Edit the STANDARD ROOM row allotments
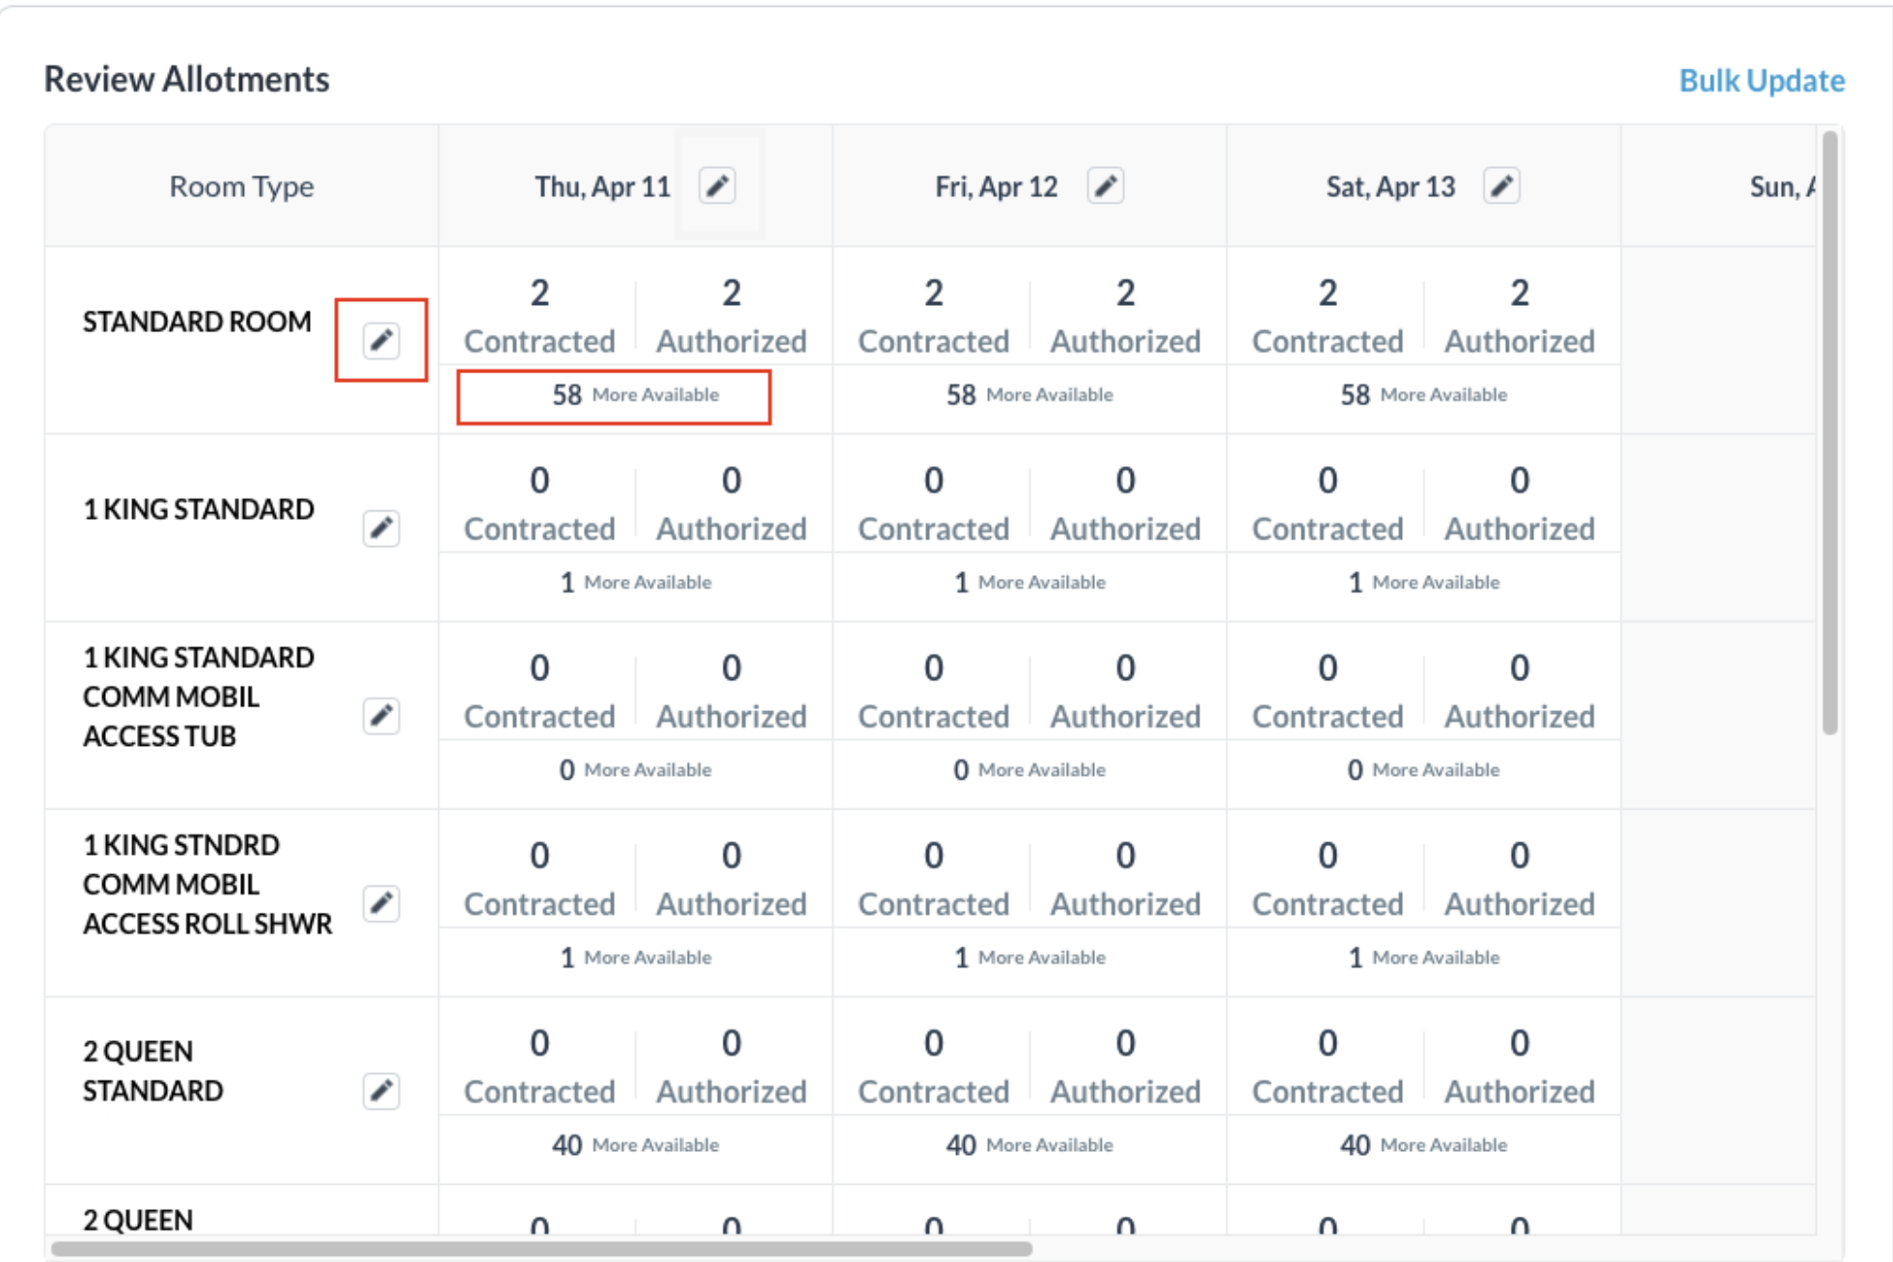Image resolution: width=1893 pixels, height=1262 pixels. coord(380,339)
